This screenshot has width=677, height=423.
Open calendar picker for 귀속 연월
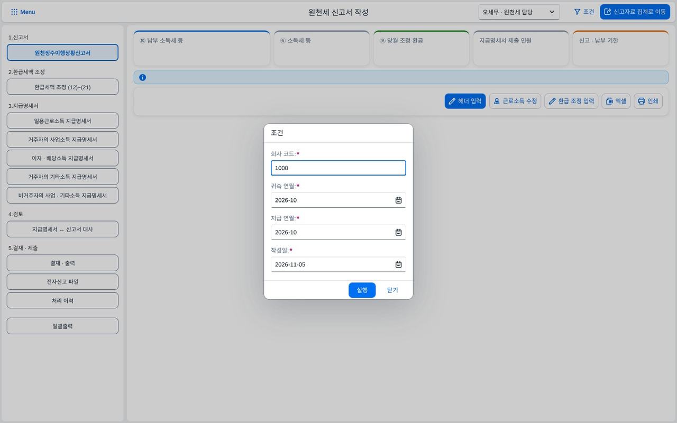point(398,200)
